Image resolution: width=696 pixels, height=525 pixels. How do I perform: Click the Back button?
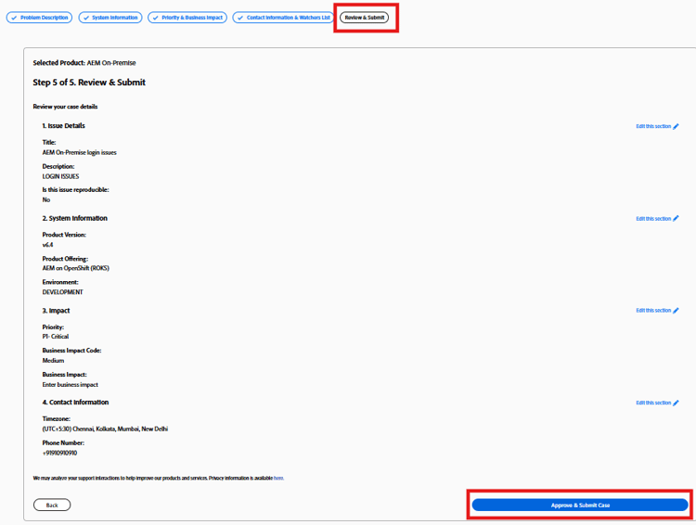click(52, 505)
